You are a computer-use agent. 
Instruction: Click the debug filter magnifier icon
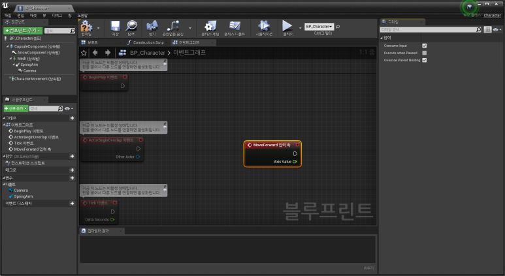tap(338, 27)
